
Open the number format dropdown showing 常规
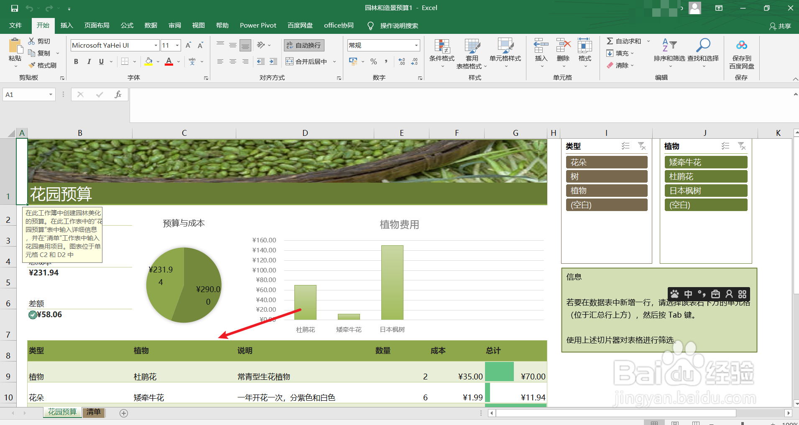pos(415,45)
